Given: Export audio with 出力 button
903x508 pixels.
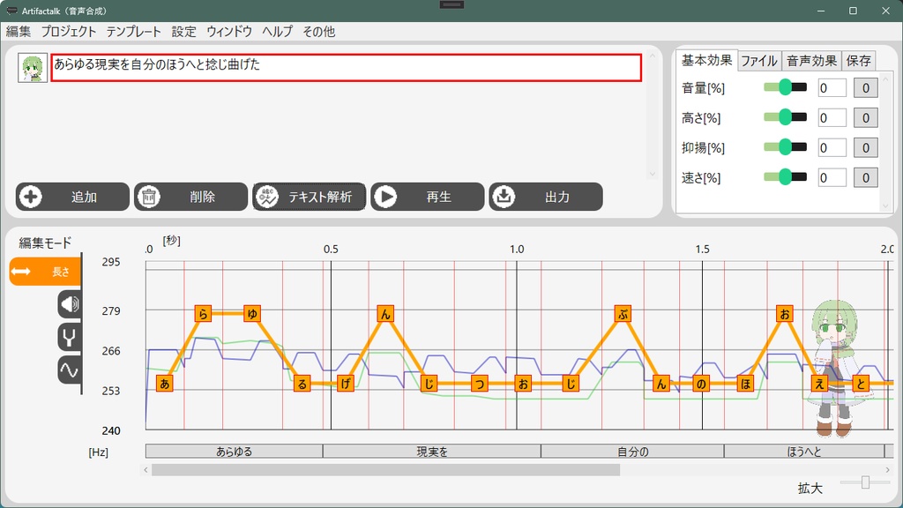Looking at the screenshot, I should [x=546, y=197].
